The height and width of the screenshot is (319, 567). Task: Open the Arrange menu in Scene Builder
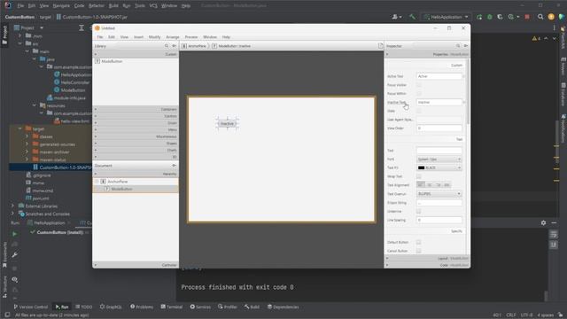click(173, 37)
